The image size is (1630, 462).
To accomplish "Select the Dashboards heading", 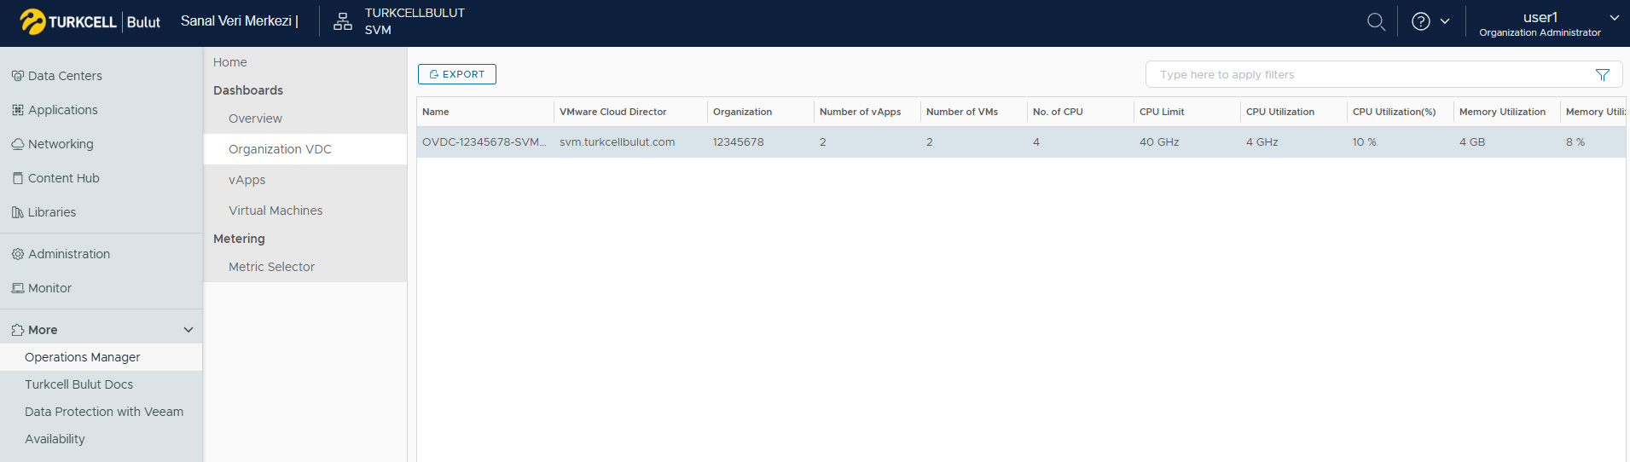I will tap(248, 90).
